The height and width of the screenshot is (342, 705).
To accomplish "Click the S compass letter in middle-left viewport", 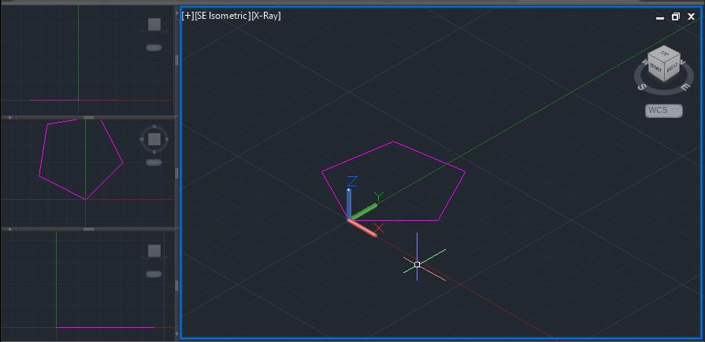I will (x=154, y=152).
